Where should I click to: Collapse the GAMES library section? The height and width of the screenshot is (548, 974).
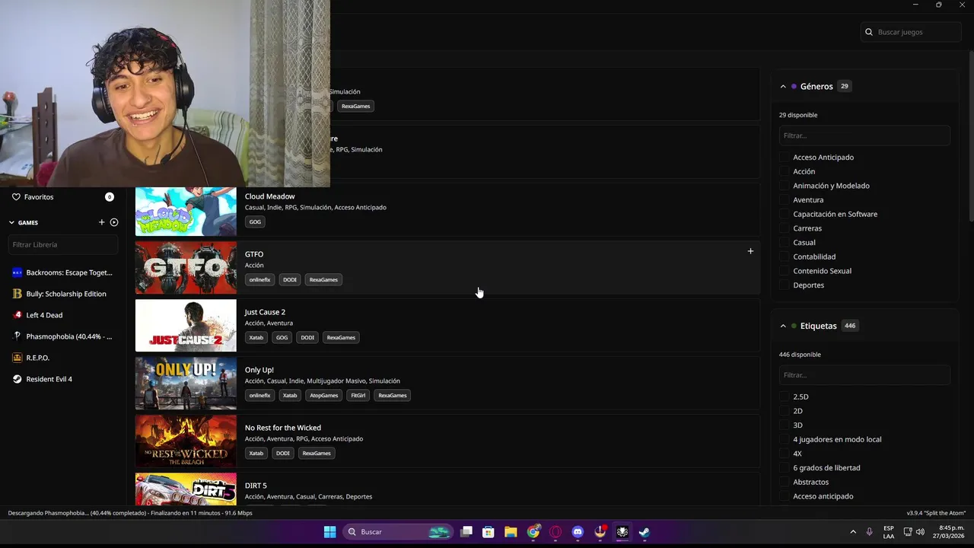click(11, 222)
